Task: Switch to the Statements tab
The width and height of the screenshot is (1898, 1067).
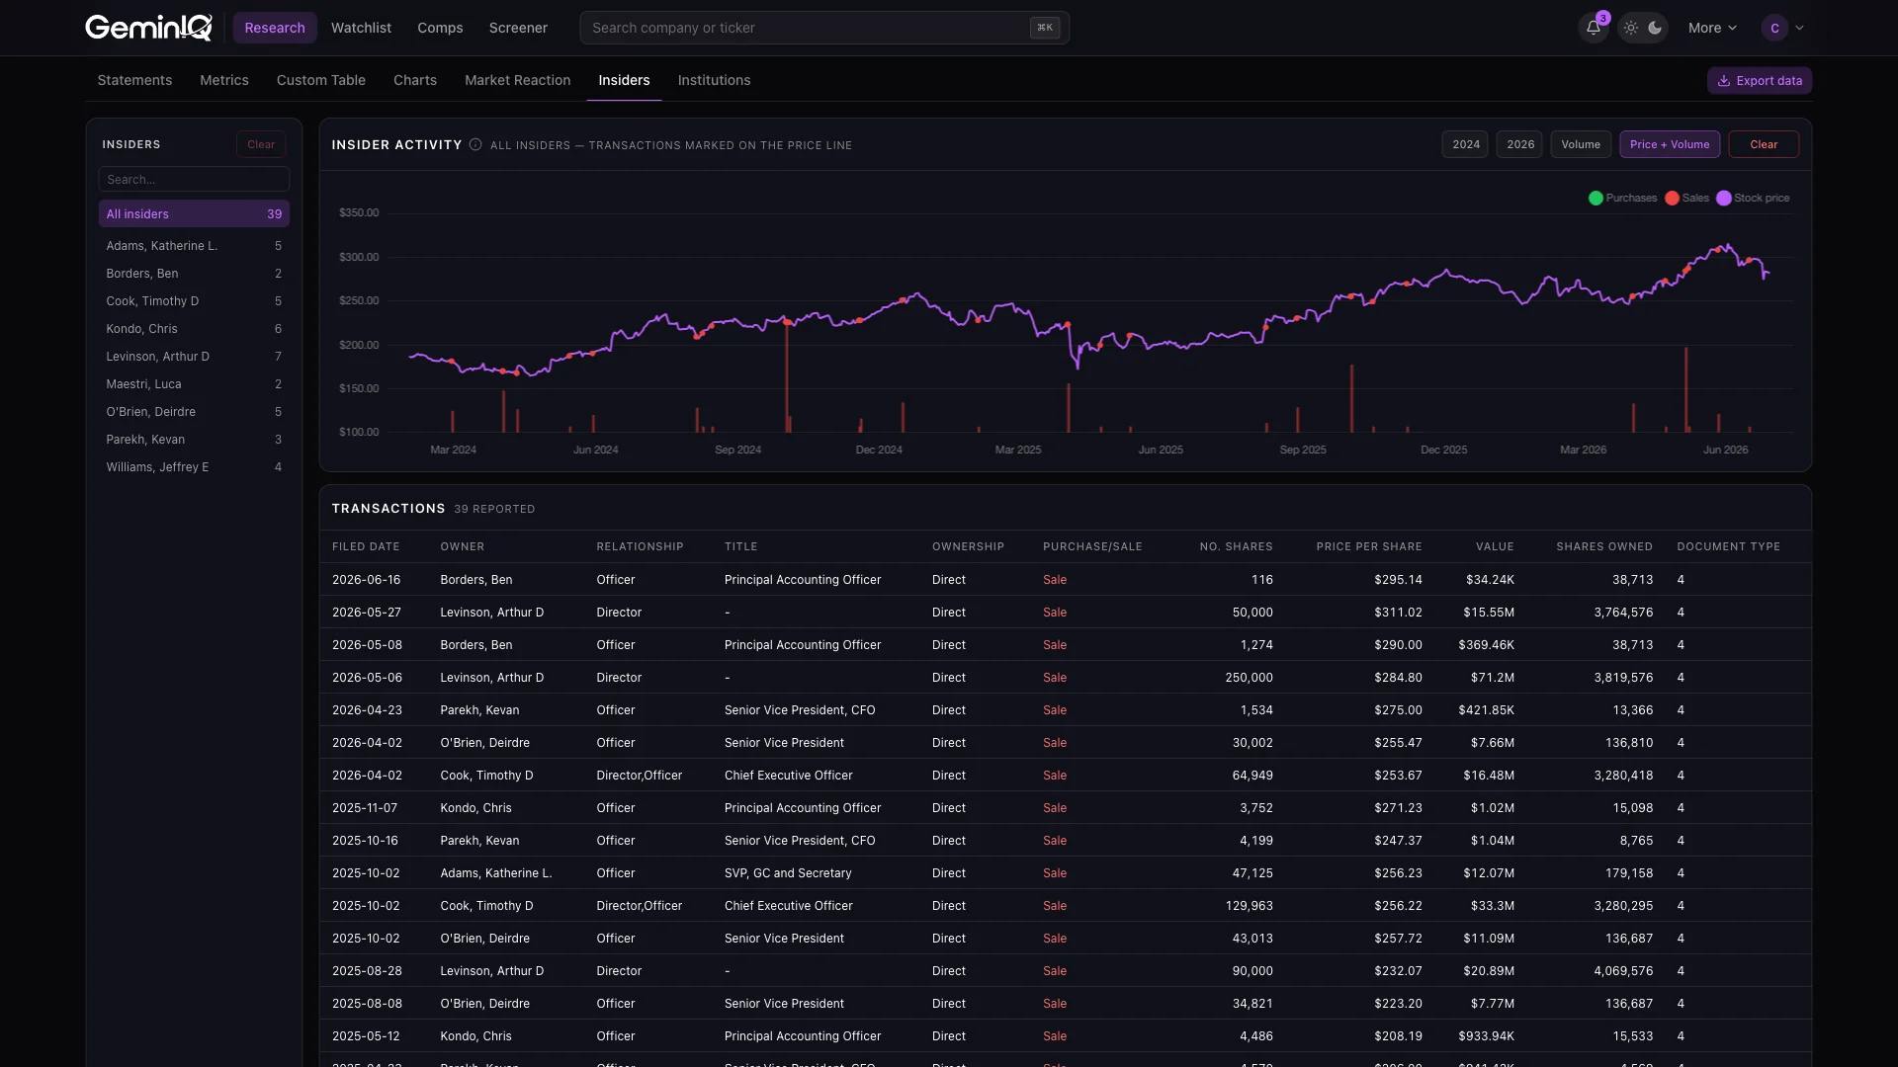Action: coord(134,80)
